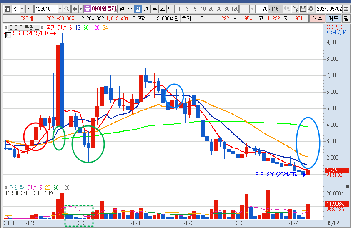Click the small calendar grid icon on chart
351x228 pixels.
(8, 35)
